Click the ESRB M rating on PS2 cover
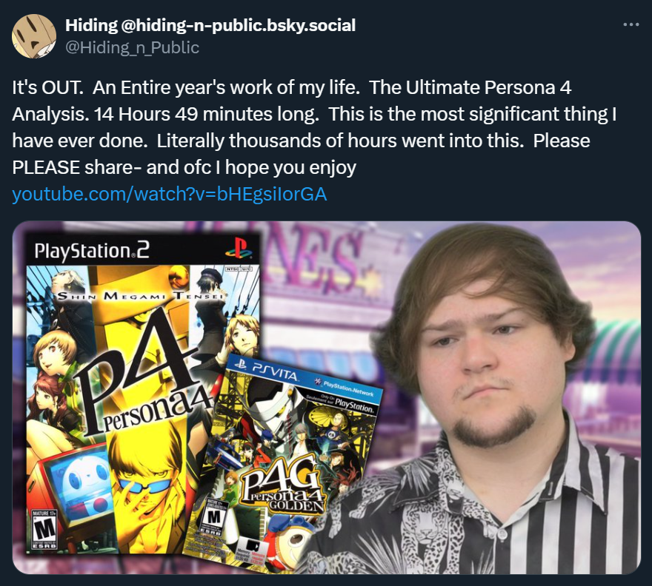Viewport: 652px width, 586px height. 44,530
